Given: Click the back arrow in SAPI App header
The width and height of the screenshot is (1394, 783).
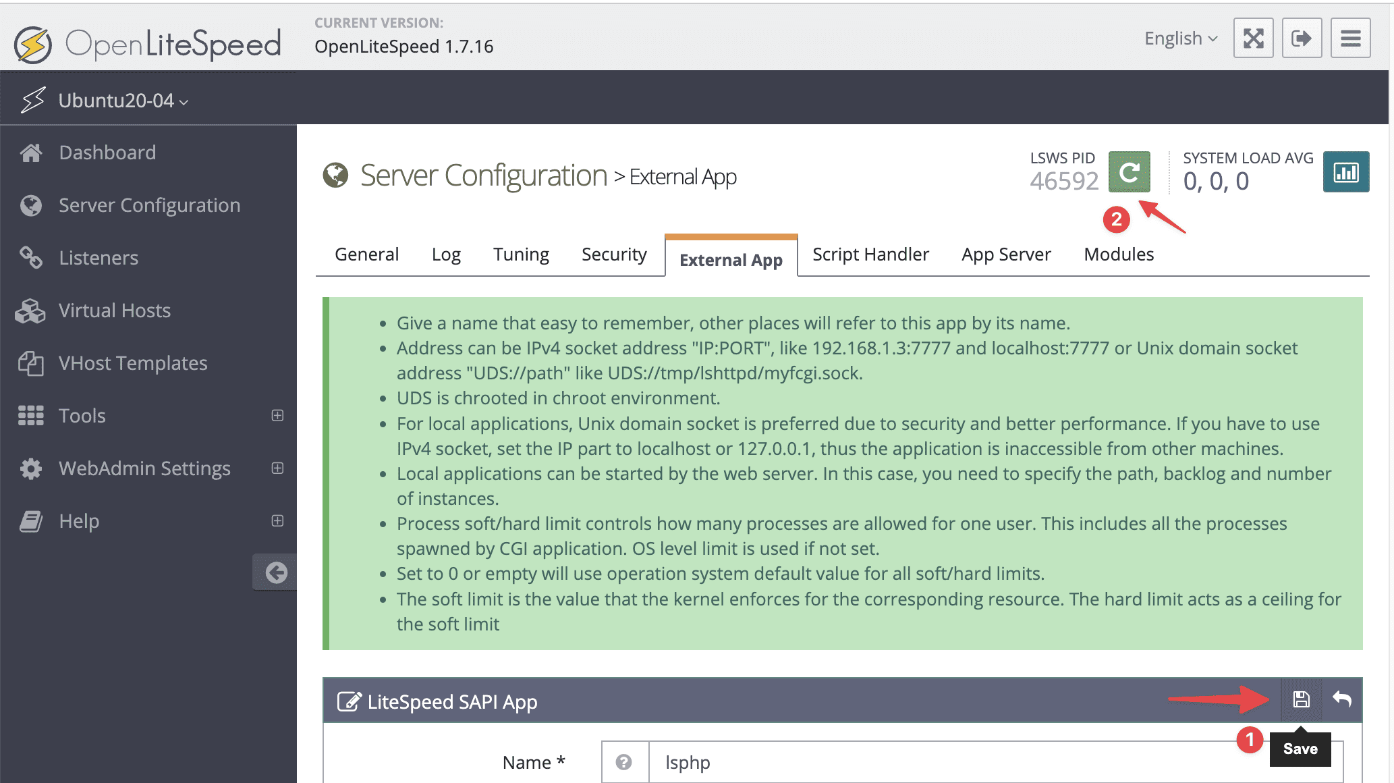Looking at the screenshot, I should point(1341,699).
